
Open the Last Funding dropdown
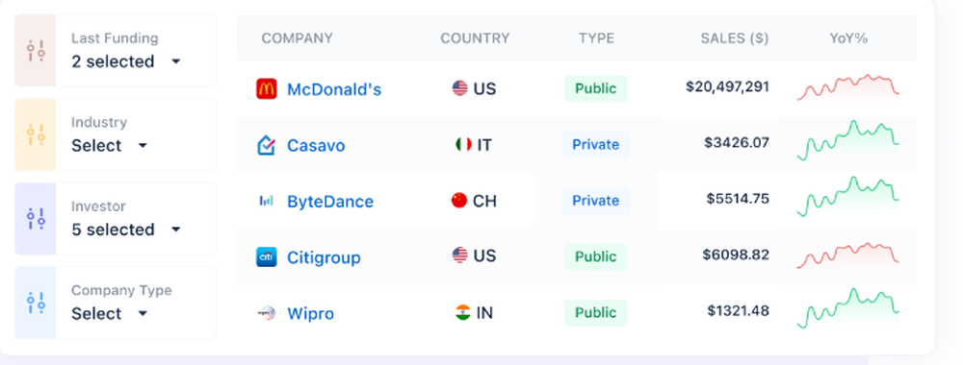(126, 61)
